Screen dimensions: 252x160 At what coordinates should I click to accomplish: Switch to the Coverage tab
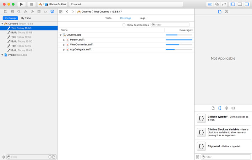(126, 18)
